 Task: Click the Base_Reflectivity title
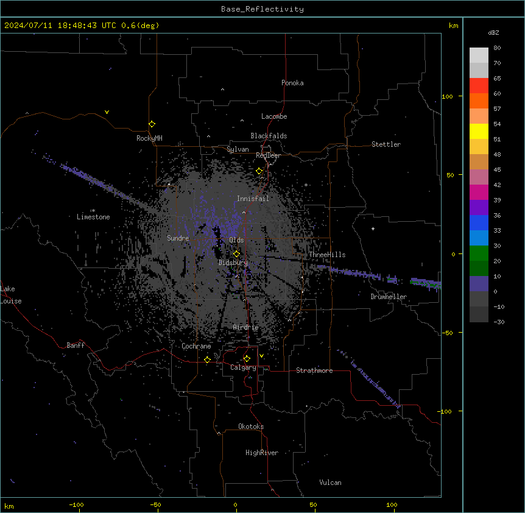[262, 9]
